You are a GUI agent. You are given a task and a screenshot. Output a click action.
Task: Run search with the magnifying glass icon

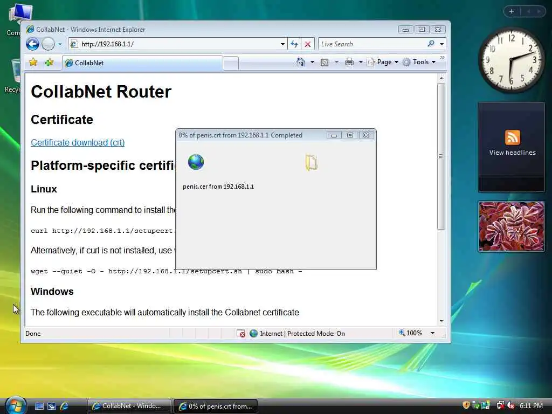click(x=431, y=44)
